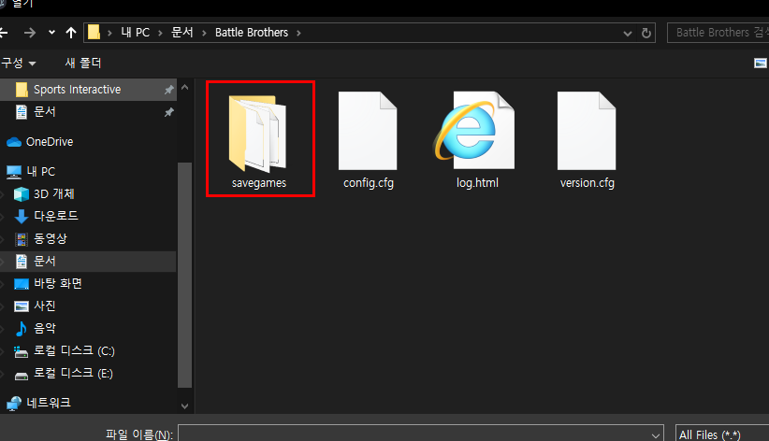Open Sports Interactive in quick access
The image size is (769, 441).
coord(77,90)
